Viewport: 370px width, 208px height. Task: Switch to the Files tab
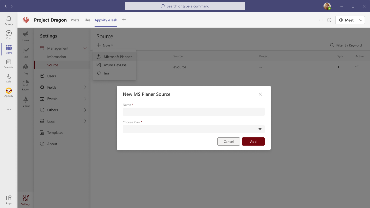[87, 20]
